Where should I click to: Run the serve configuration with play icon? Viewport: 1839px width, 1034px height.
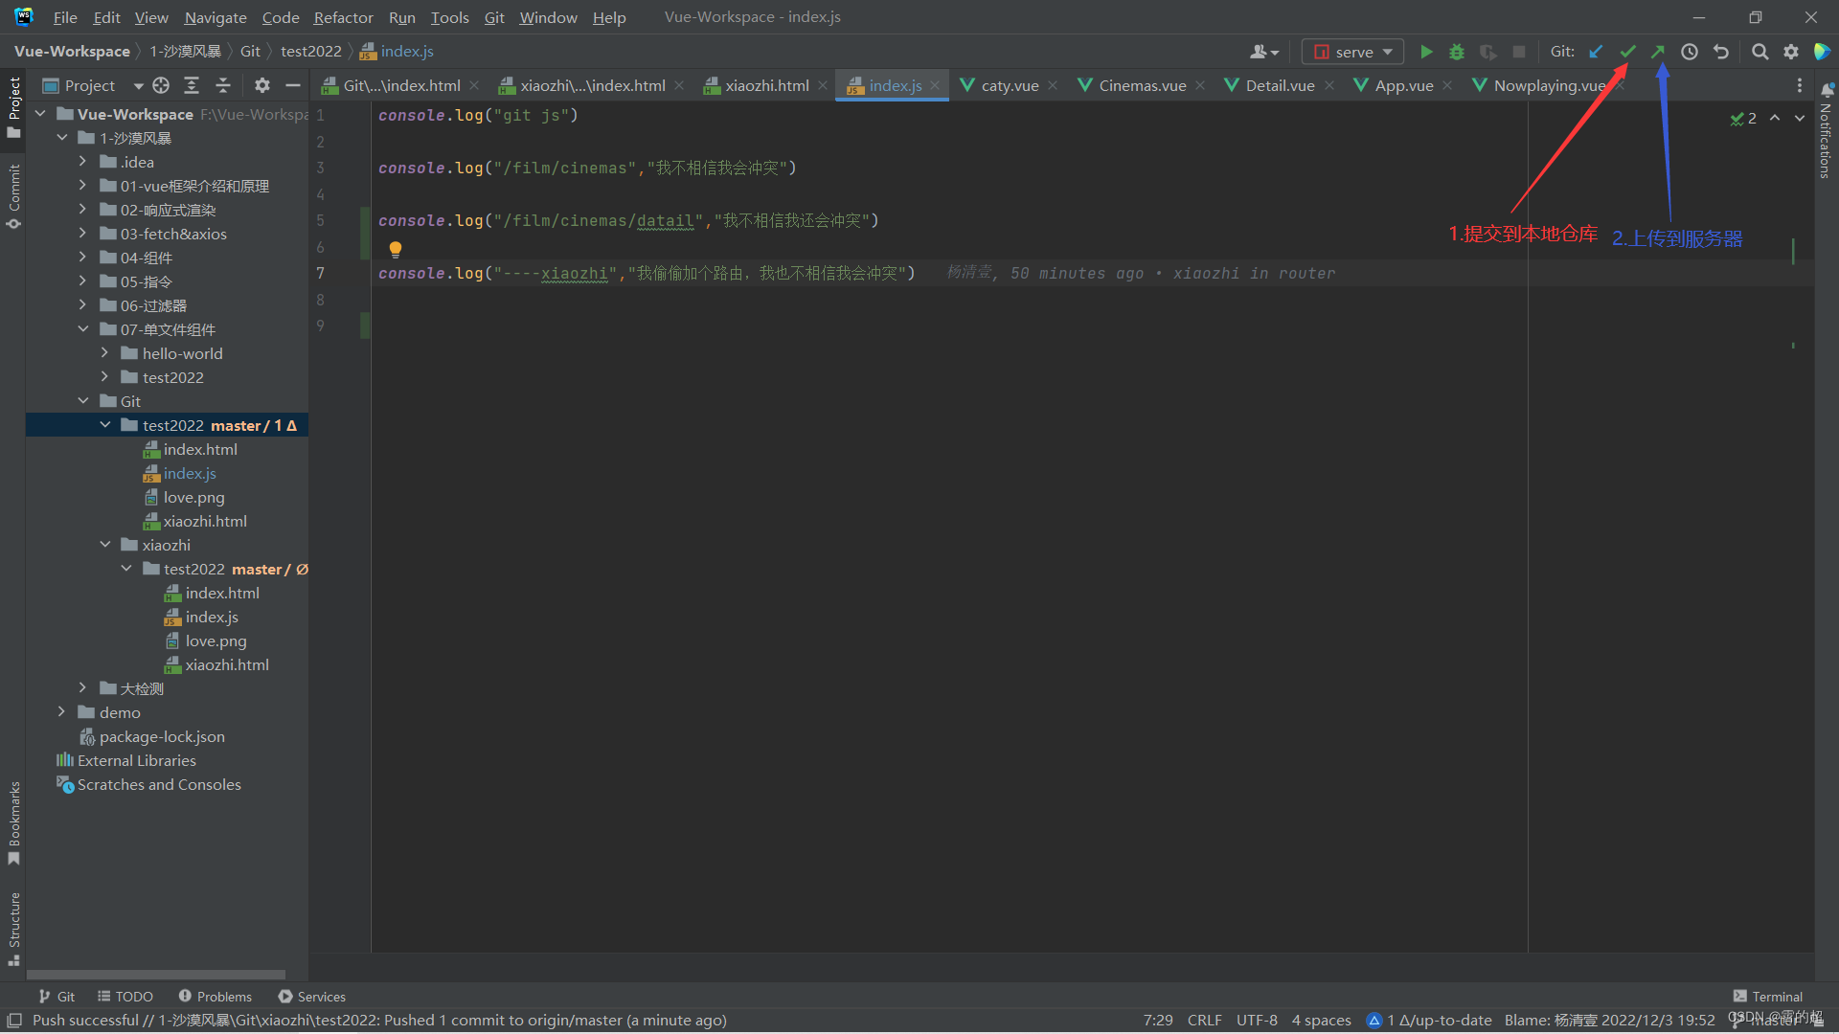point(1426,52)
